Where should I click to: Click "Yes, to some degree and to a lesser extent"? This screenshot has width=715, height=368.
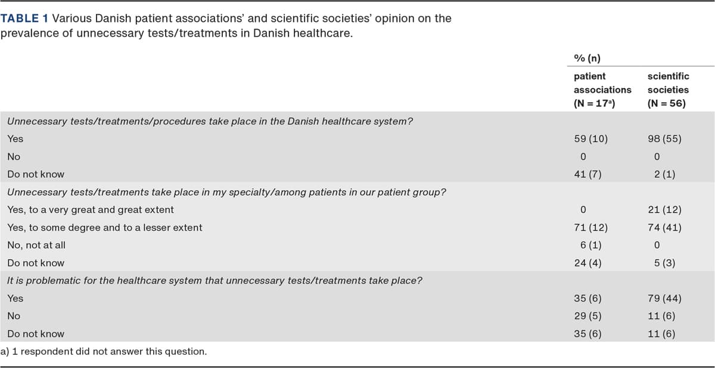pyautogui.click(x=105, y=228)
